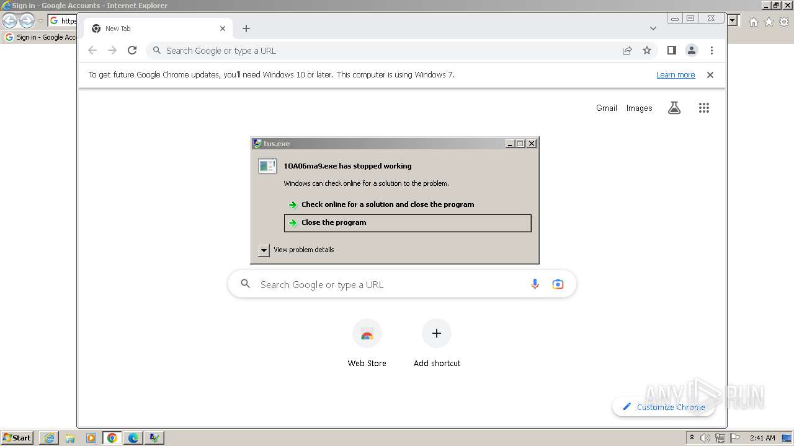Open Internet Explorer tools gear
This screenshot has width=794, height=446.
click(x=784, y=22)
